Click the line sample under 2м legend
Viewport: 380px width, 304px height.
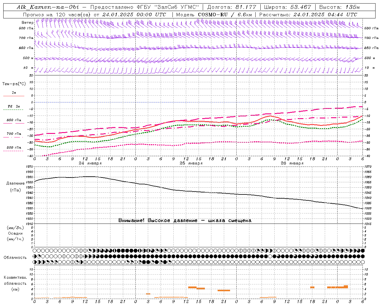[x=14, y=96]
